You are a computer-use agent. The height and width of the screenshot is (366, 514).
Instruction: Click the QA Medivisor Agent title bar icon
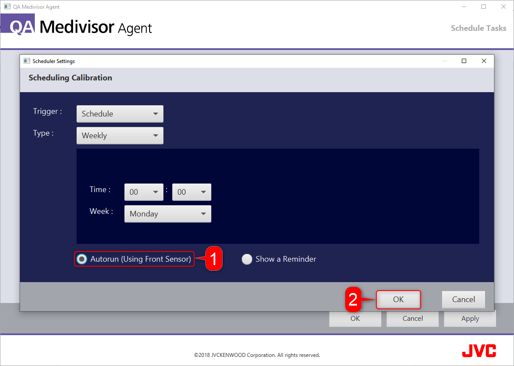[x=7, y=7]
